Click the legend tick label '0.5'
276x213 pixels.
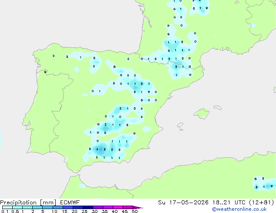click(x=15, y=211)
